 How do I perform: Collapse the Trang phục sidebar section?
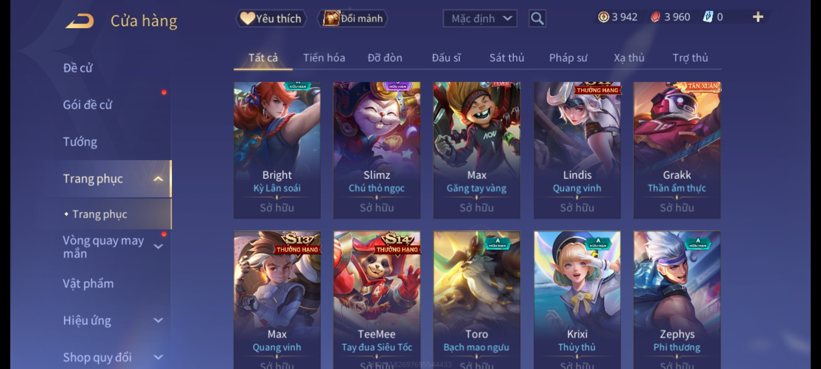(158, 179)
